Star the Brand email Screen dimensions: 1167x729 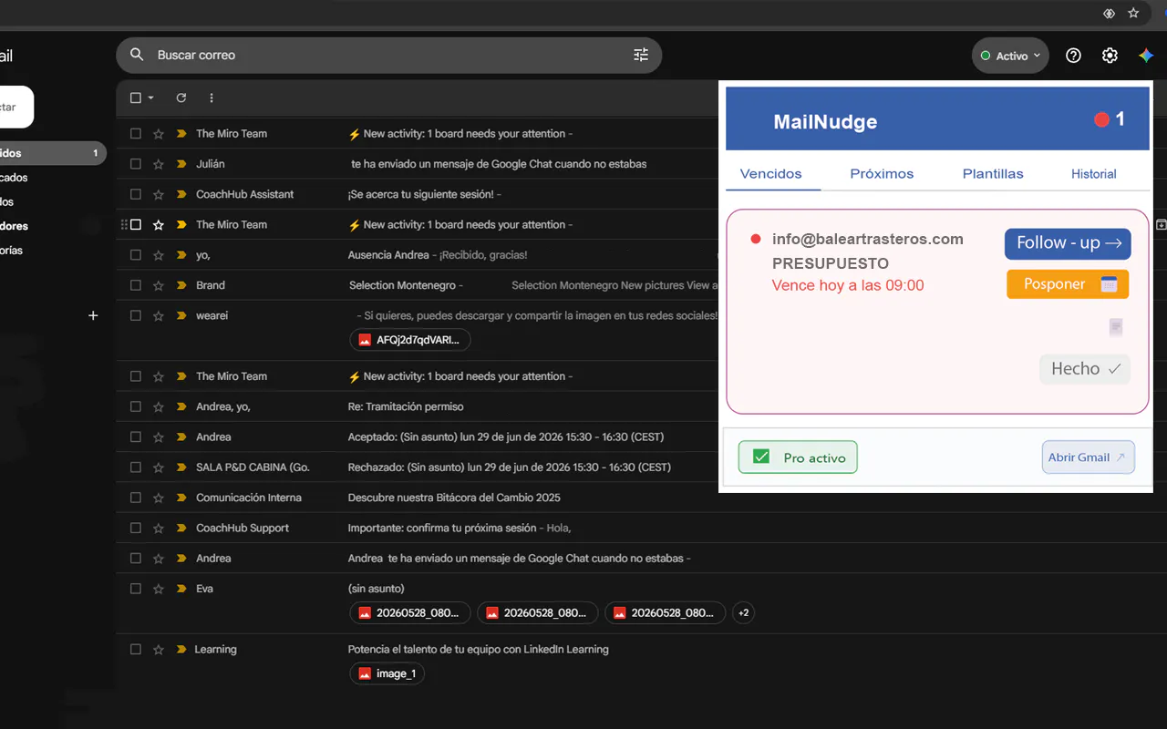click(159, 285)
